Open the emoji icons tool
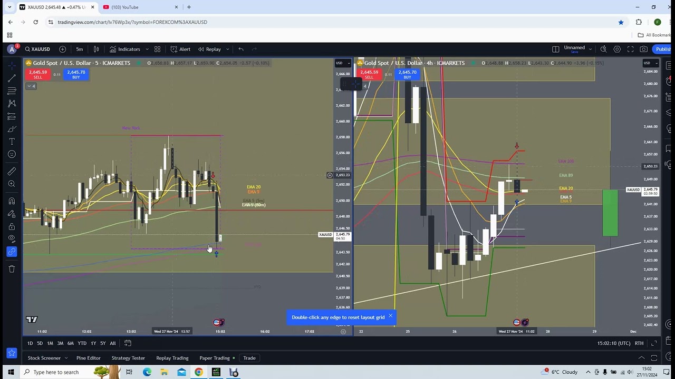 (x=12, y=154)
